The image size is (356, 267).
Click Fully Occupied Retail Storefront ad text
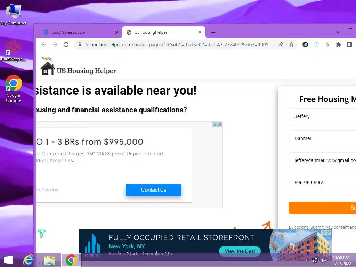click(181, 237)
